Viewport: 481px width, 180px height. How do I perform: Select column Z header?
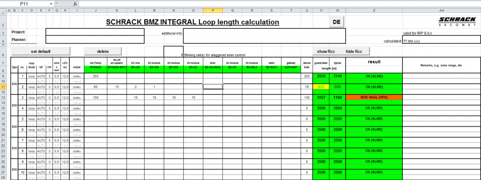(374, 10)
